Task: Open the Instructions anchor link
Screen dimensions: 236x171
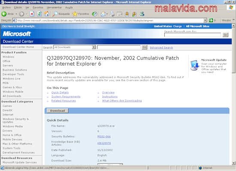Action: coord(110,97)
